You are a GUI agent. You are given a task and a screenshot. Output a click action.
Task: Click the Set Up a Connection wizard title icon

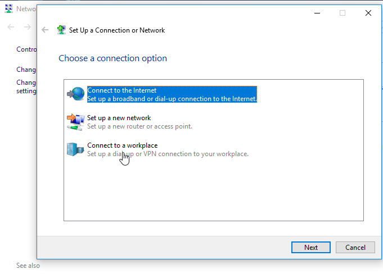(x=61, y=30)
